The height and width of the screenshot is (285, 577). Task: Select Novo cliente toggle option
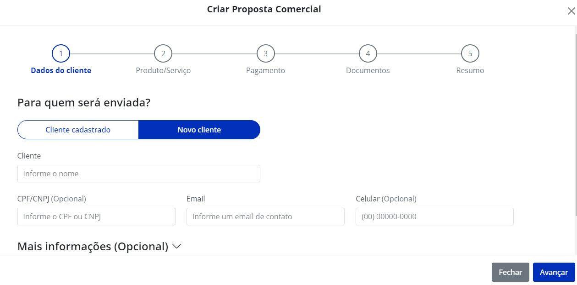199,130
